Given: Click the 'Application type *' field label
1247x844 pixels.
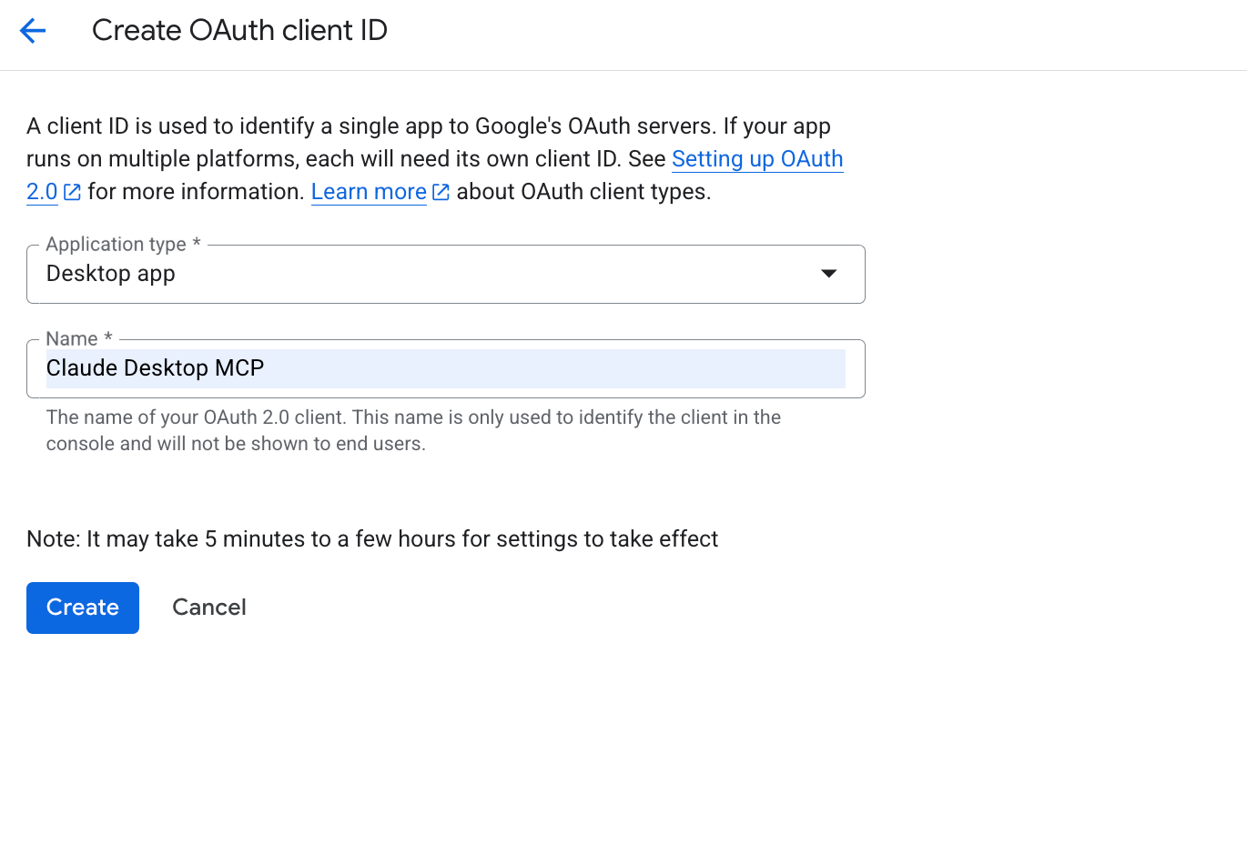Looking at the screenshot, I should click(123, 244).
